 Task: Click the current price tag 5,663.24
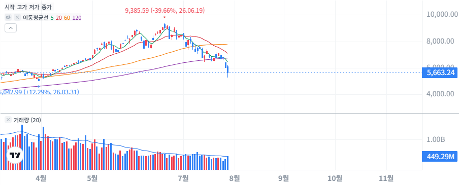(440, 73)
